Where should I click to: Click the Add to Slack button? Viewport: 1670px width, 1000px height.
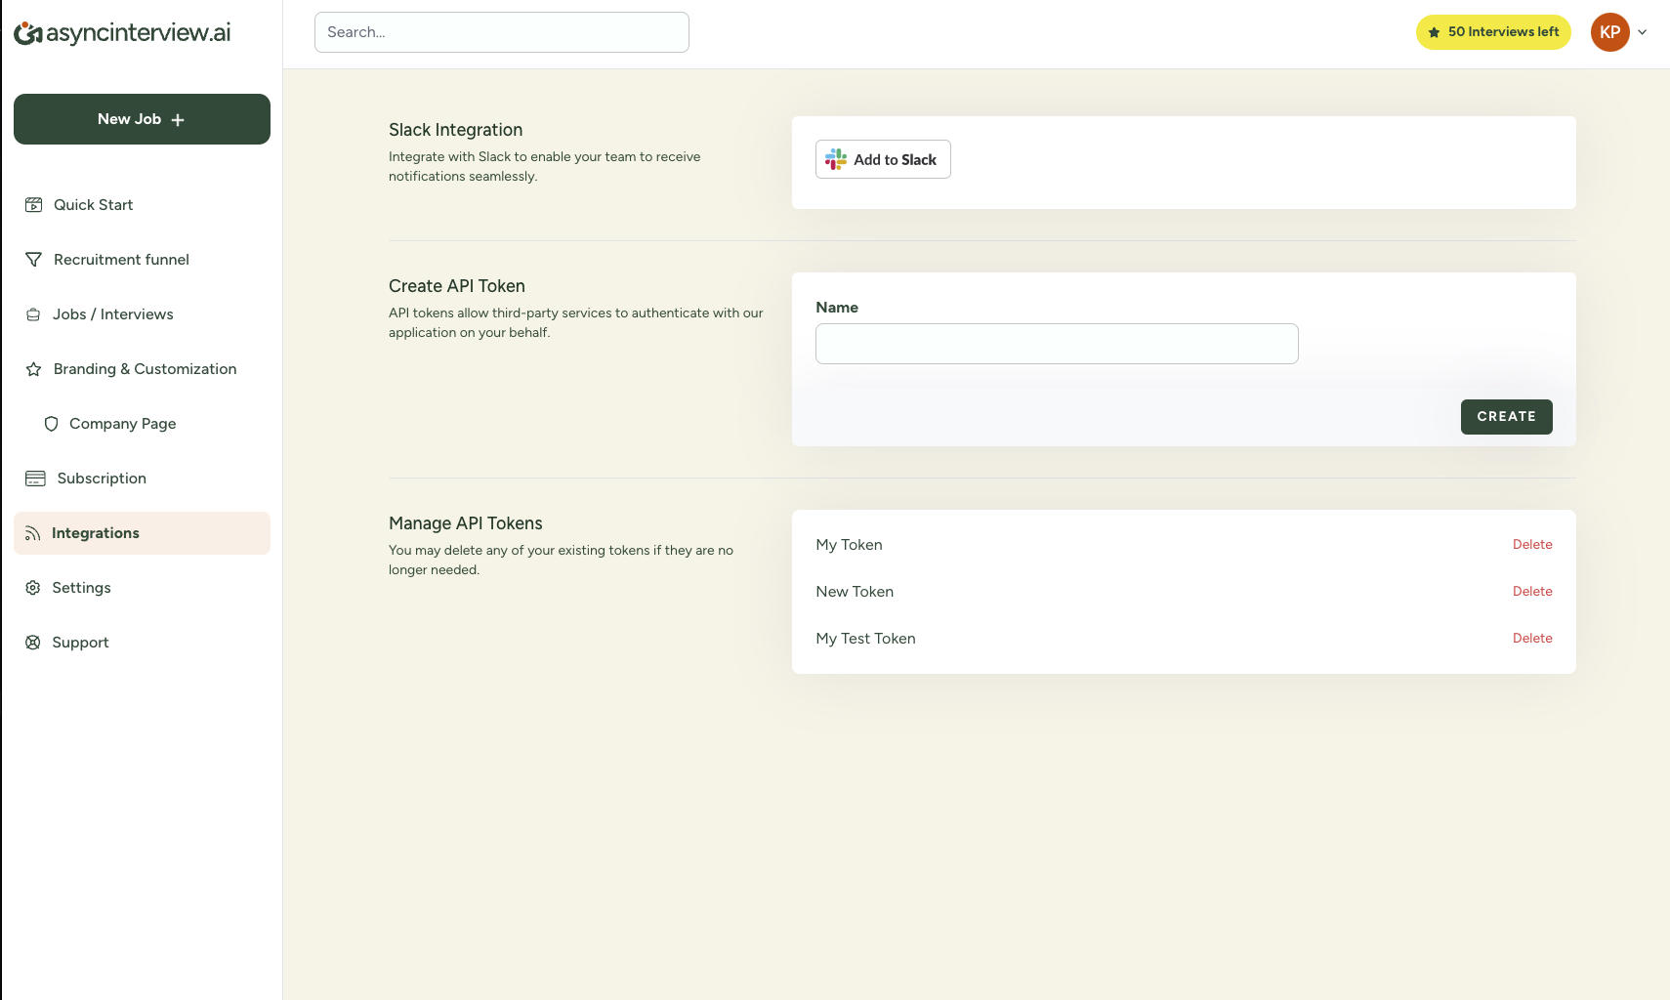883,159
